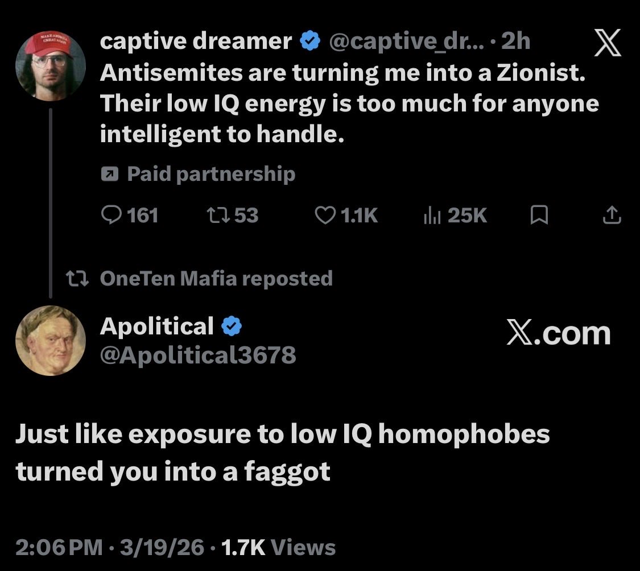Click the Paid partnership arrow icon
The height and width of the screenshot is (571, 640).
108,174
